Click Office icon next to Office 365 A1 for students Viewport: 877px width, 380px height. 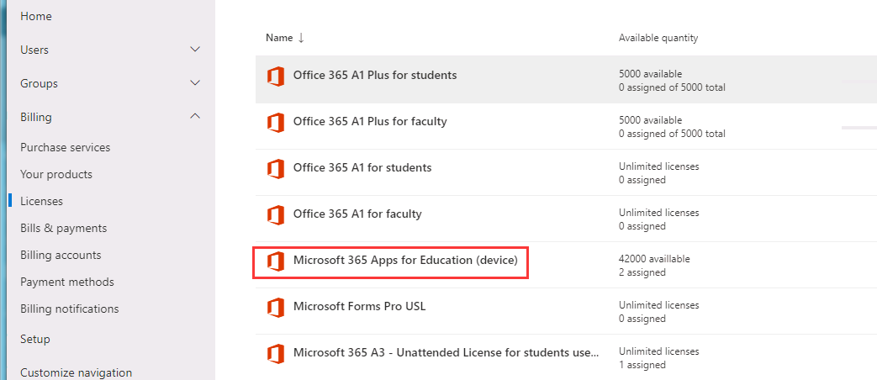(275, 169)
